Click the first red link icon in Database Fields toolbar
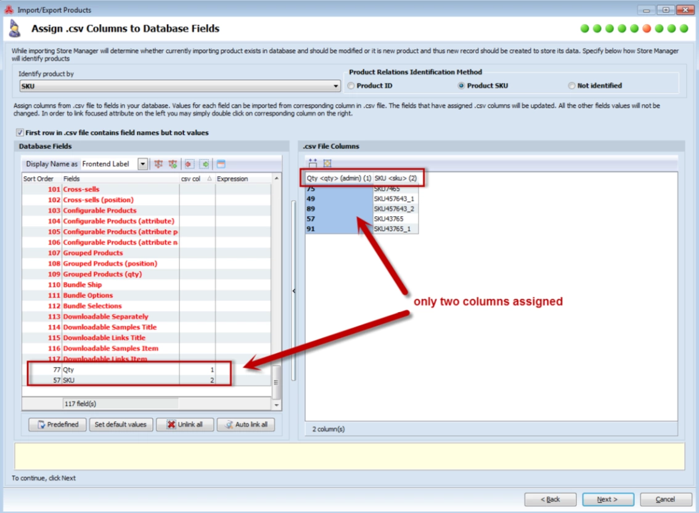699x513 pixels. click(158, 164)
